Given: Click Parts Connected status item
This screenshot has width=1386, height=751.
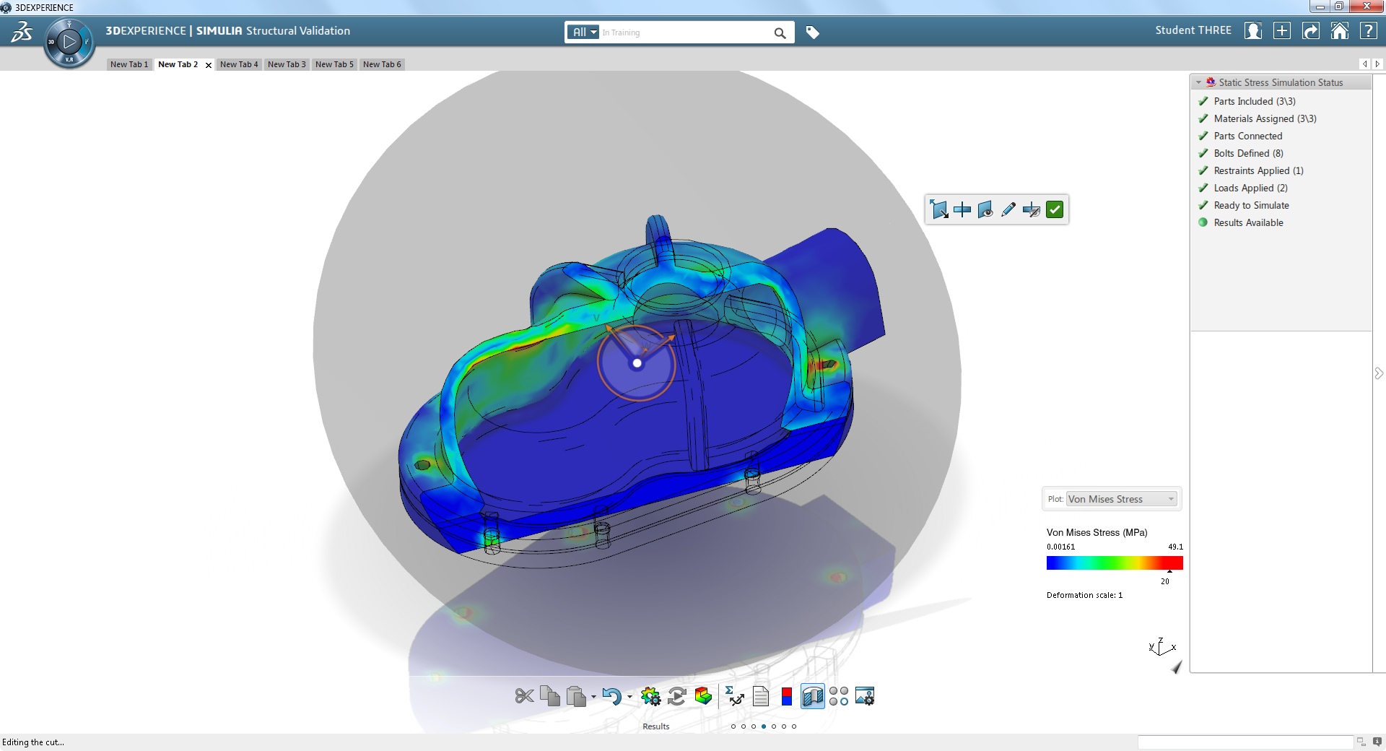Looking at the screenshot, I should 1248,136.
